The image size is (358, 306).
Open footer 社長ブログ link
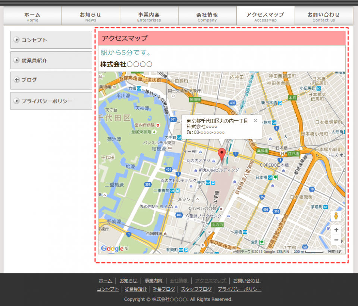point(164,289)
